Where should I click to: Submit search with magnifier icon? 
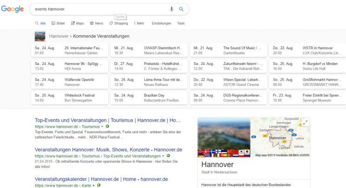coord(181,9)
